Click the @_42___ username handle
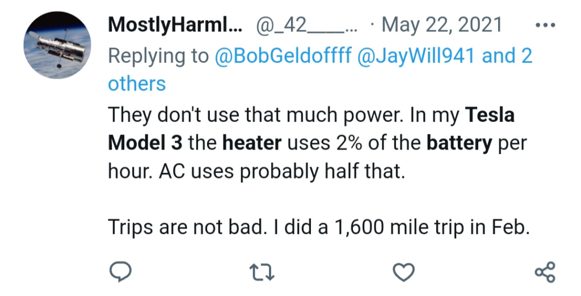Image resolution: width=581 pixels, height=296 pixels. click(x=306, y=25)
